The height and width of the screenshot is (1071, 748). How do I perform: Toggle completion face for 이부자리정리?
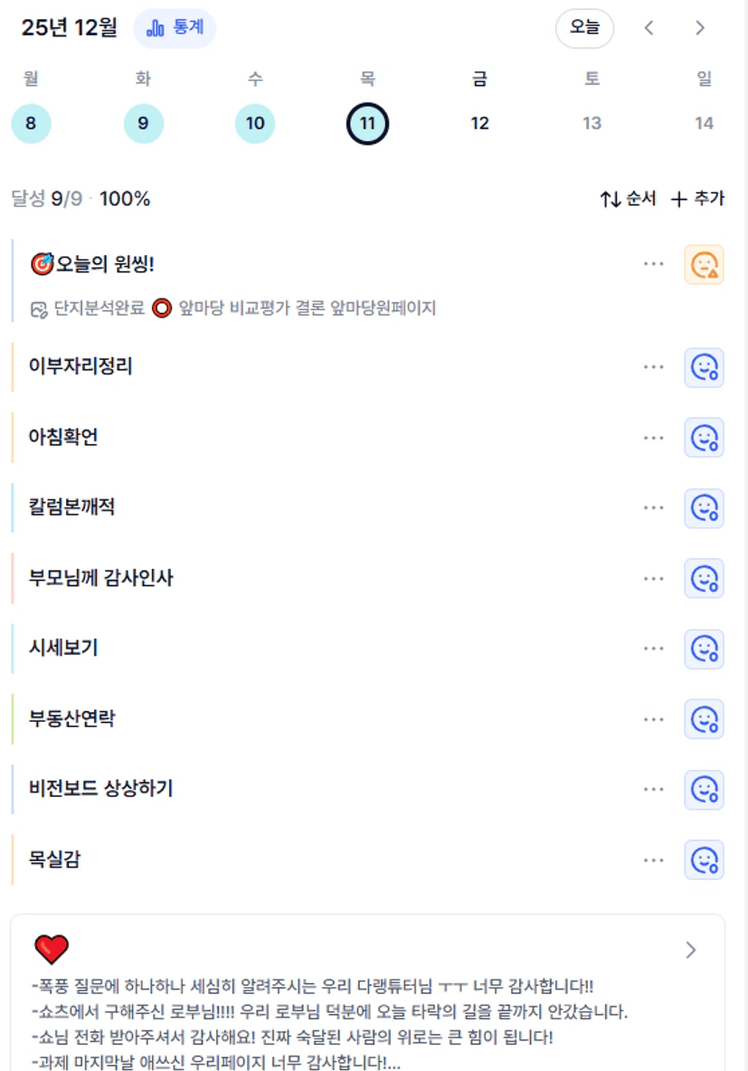(704, 367)
